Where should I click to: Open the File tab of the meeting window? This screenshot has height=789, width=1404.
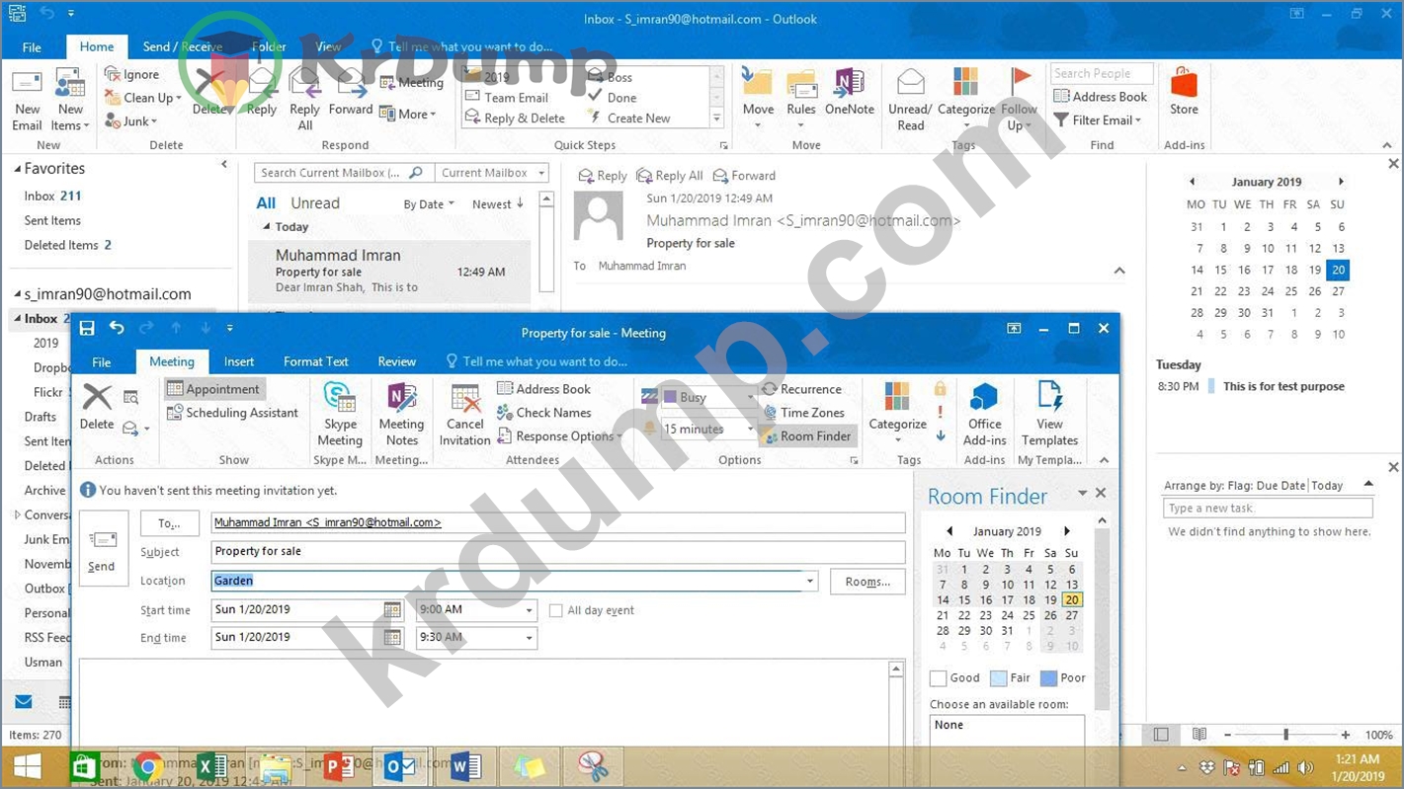tap(101, 361)
